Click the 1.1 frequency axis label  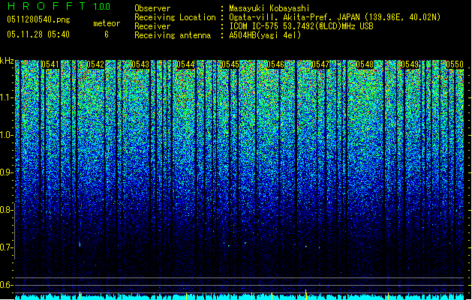tap(6, 97)
